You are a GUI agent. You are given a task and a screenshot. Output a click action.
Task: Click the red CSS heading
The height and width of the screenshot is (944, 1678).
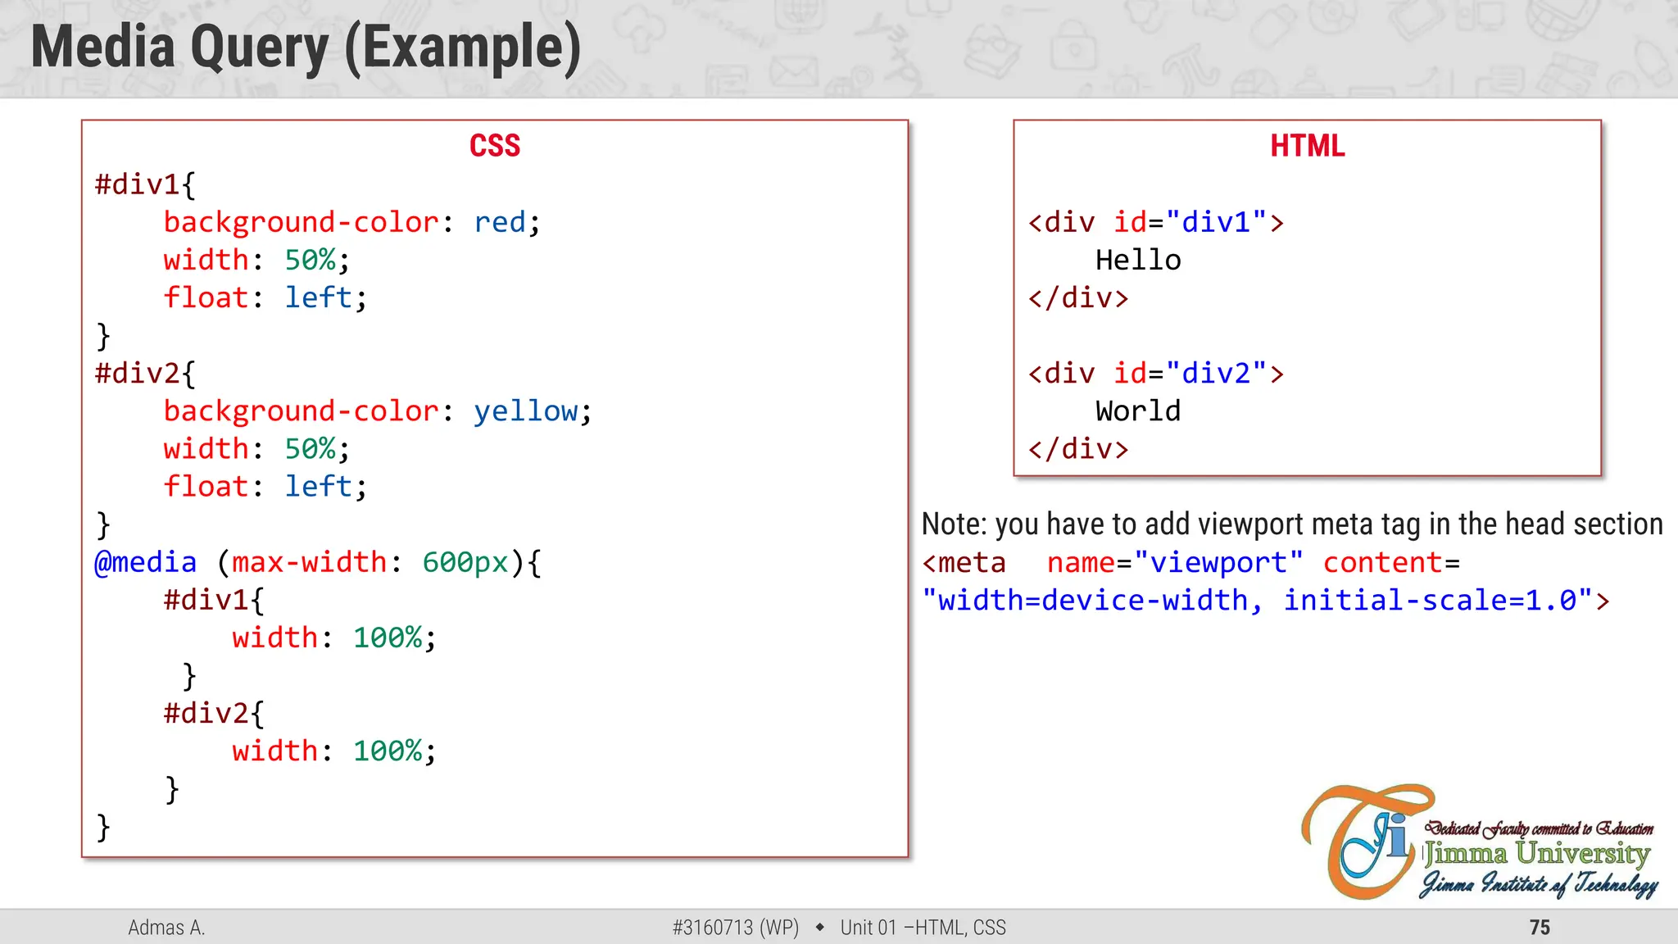click(x=494, y=146)
